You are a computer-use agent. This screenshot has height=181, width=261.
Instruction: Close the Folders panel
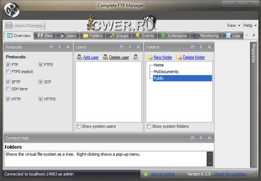click(210, 47)
